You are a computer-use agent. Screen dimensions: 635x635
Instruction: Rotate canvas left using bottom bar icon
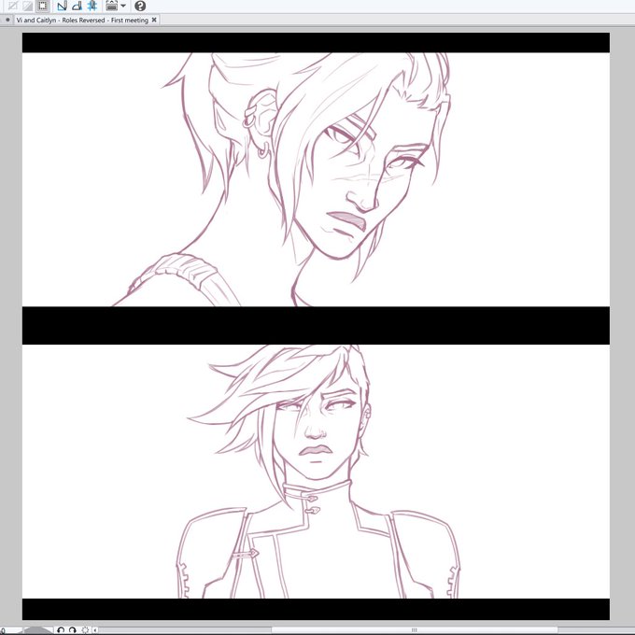coord(61,630)
